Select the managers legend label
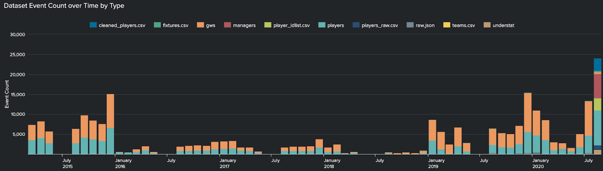Screen dimensions: 603x171 [x=244, y=26]
